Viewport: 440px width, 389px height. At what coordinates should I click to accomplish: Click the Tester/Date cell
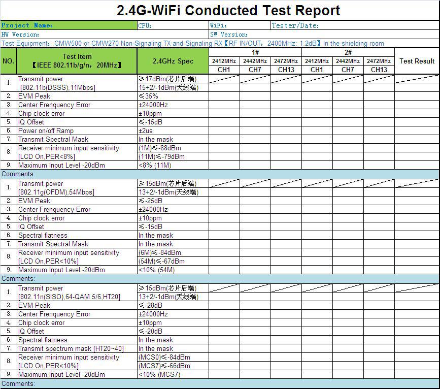(354, 25)
